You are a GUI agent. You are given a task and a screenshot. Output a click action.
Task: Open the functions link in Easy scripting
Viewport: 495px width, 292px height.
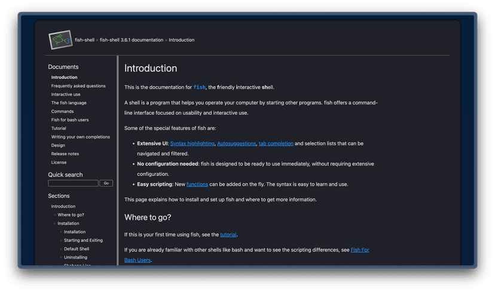(x=197, y=184)
